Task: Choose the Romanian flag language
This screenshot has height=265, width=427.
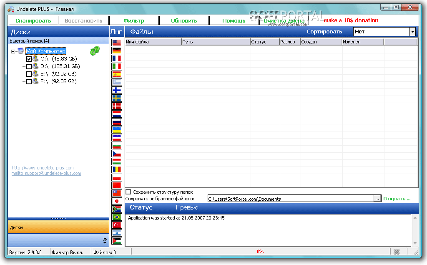Action: [x=117, y=169]
